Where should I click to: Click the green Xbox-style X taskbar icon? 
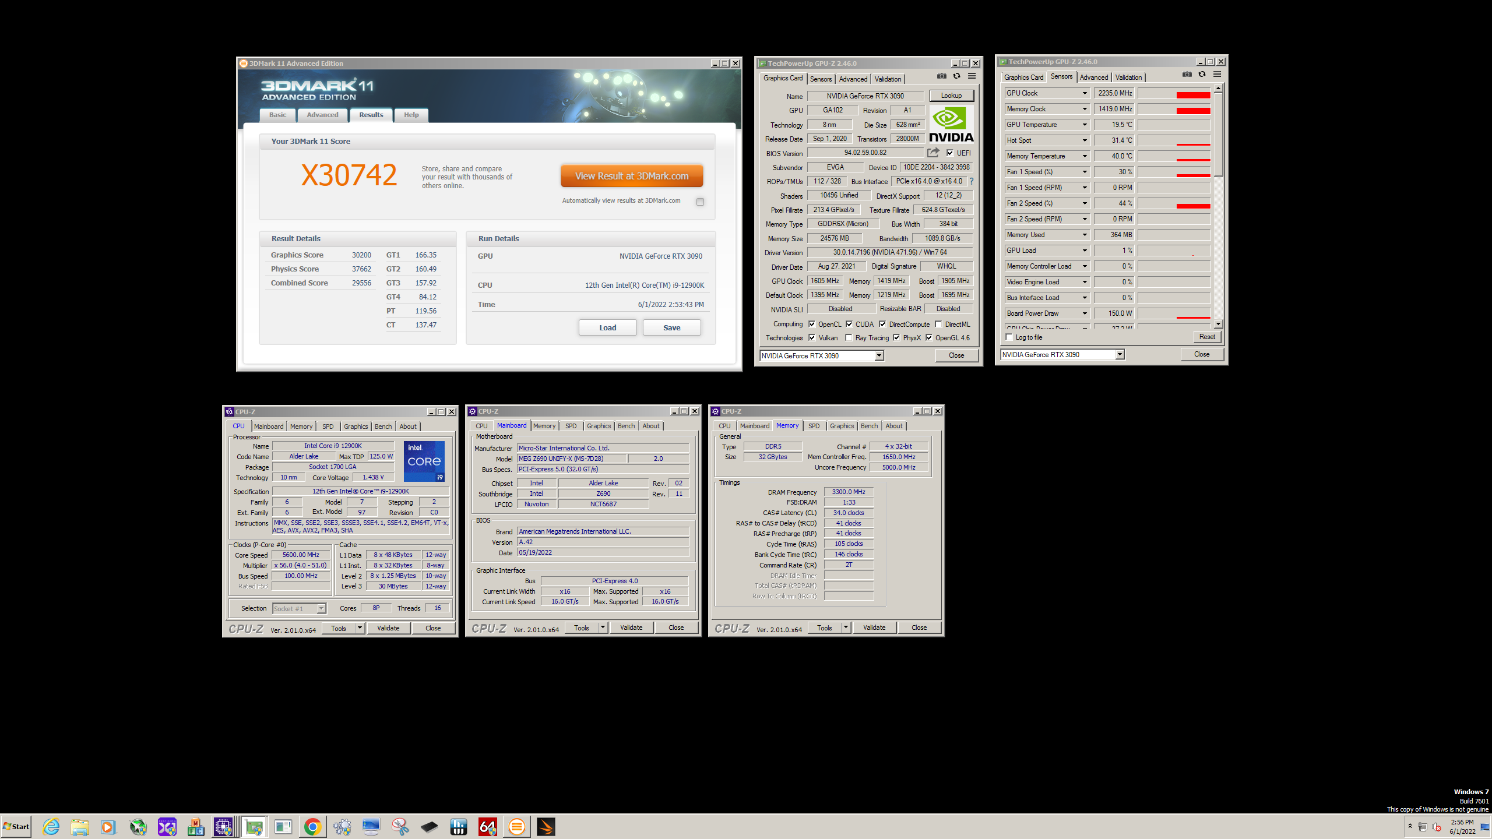(138, 827)
